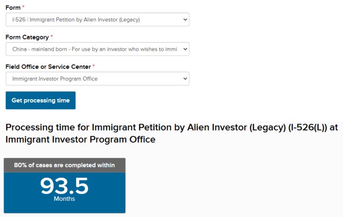Click the '80% of cases are completed within' header
Screen dimensions: 343x217
point(64,165)
